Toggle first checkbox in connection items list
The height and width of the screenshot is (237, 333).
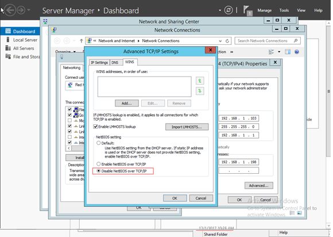coord(69,109)
